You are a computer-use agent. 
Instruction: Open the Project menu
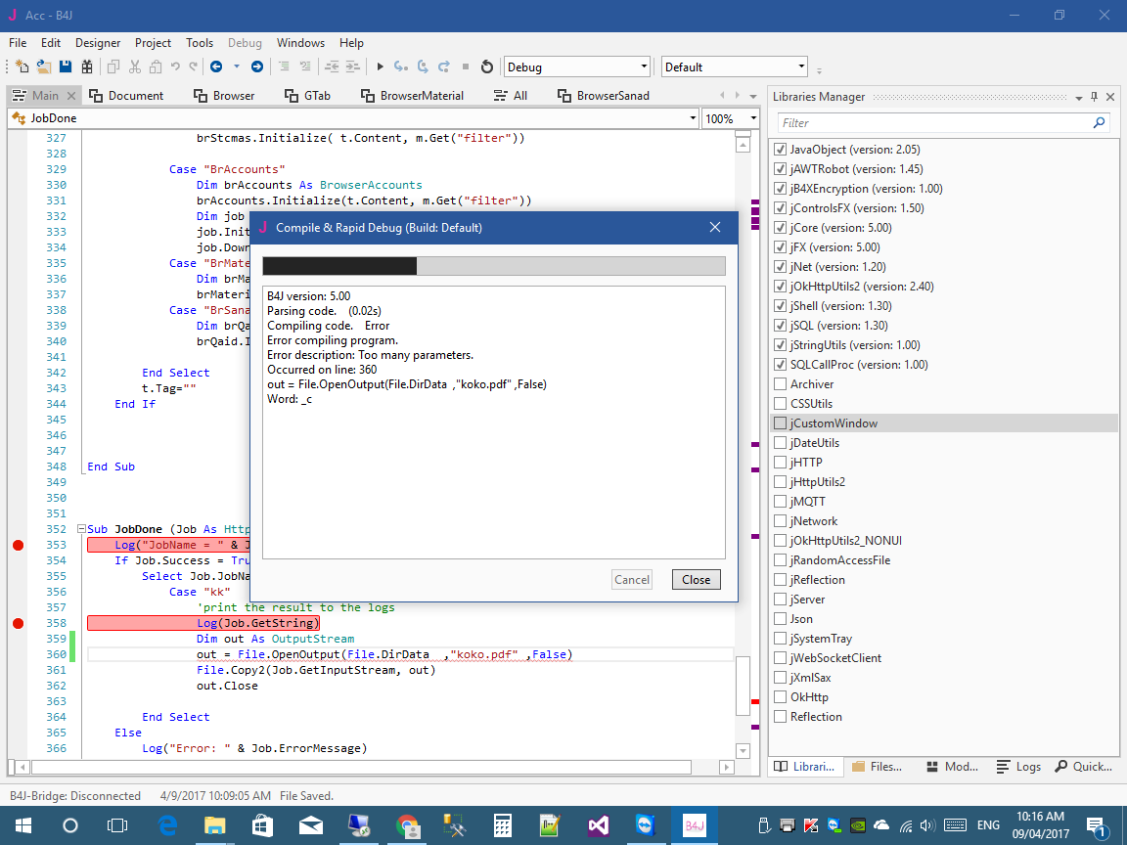point(153,43)
